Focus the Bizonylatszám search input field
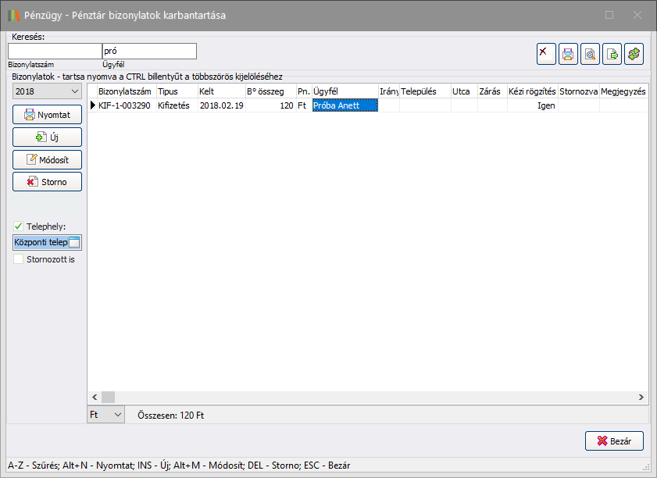This screenshot has height=478, width=657. (x=54, y=52)
